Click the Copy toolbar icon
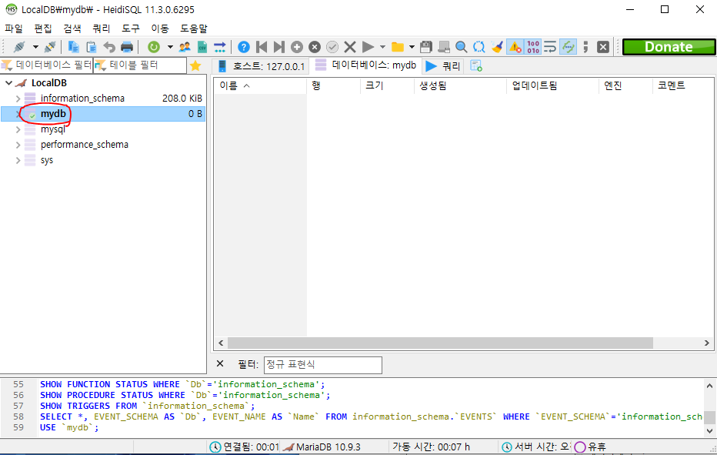Viewport: 717px width, 455px height. 73,47
